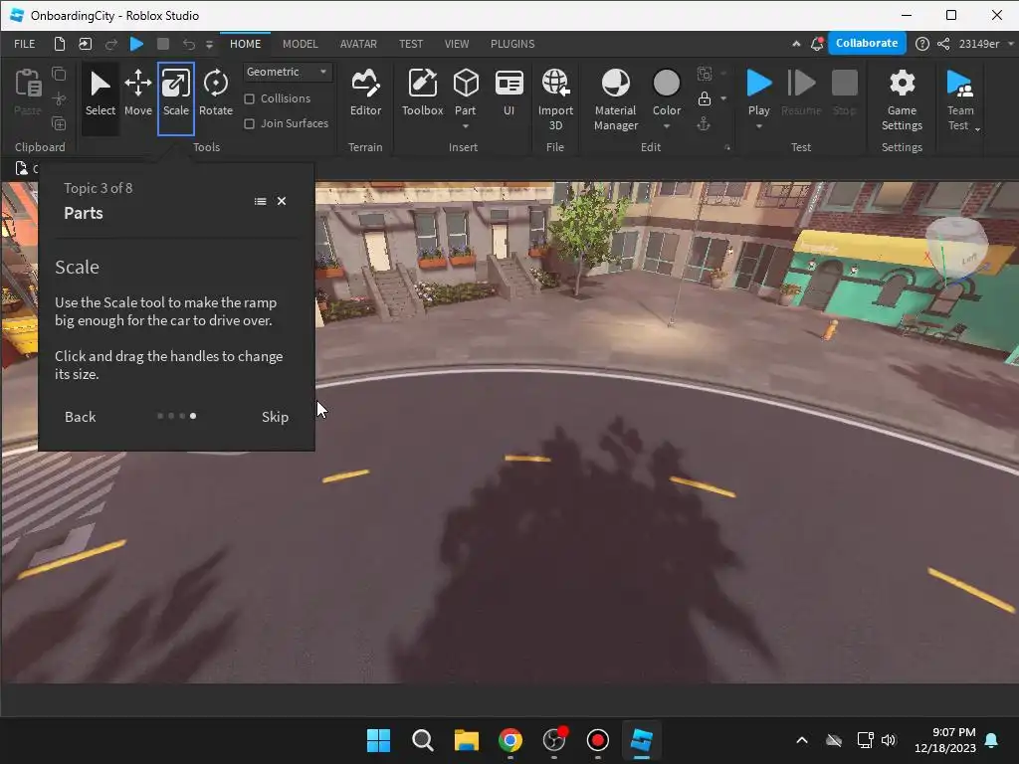This screenshot has width=1019, height=764.
Task: Show hidden tray icons chevron
Action: coord(802,740)
